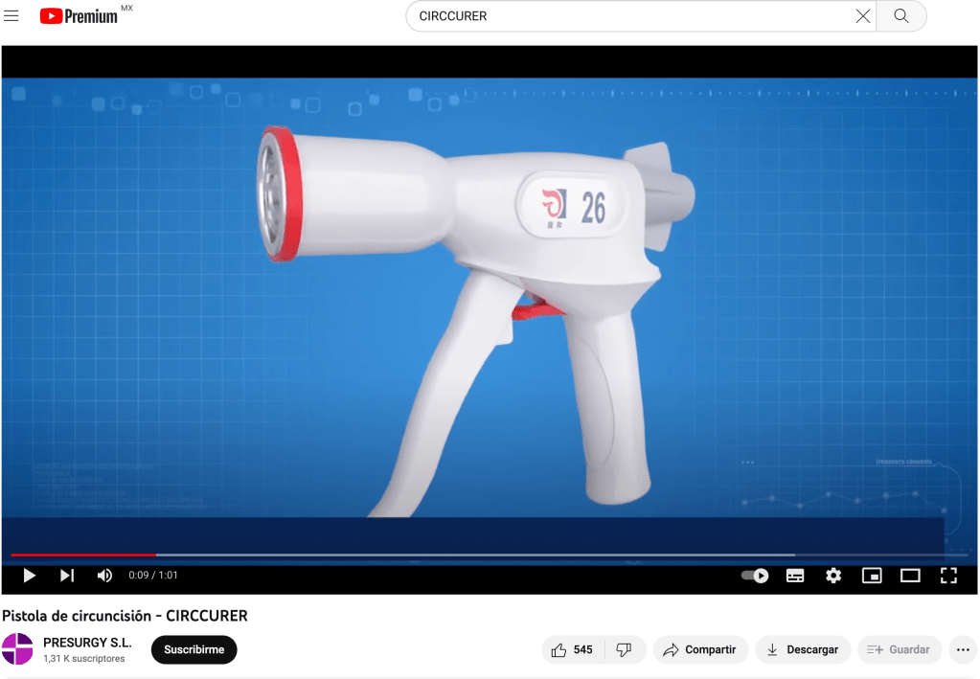Open the video settings gear

(x=833, y=576)
